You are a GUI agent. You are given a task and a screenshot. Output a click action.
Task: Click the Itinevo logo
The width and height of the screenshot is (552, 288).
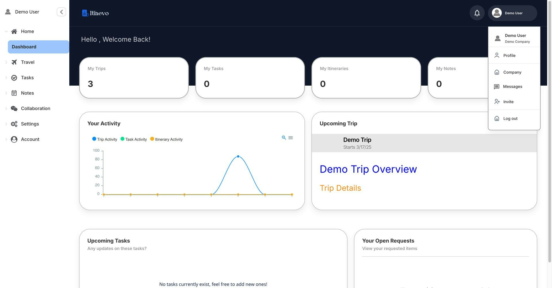95,13
